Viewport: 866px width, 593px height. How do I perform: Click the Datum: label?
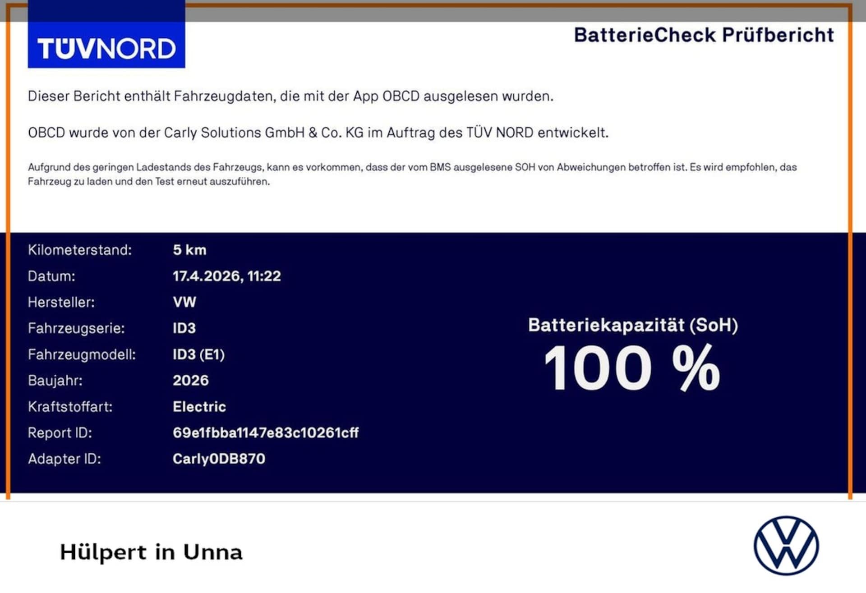click(x=51, y=276)
